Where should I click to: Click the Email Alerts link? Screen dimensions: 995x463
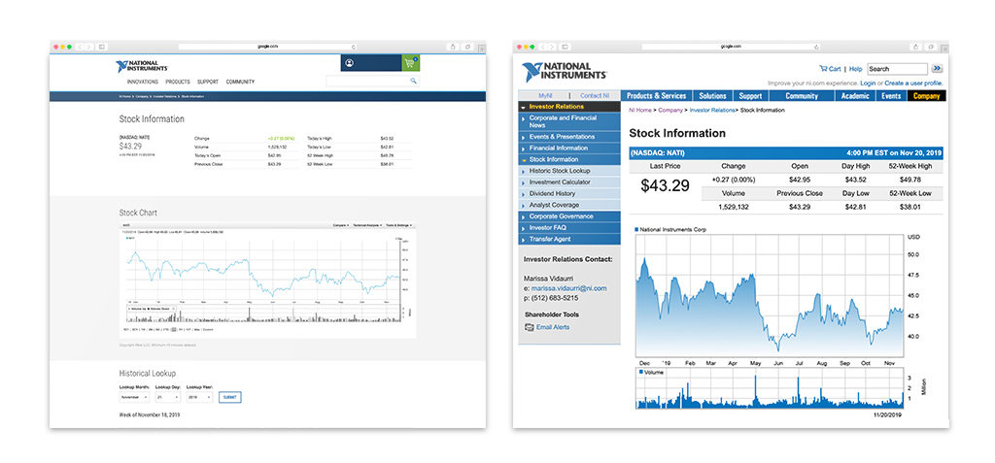(553, 327)
